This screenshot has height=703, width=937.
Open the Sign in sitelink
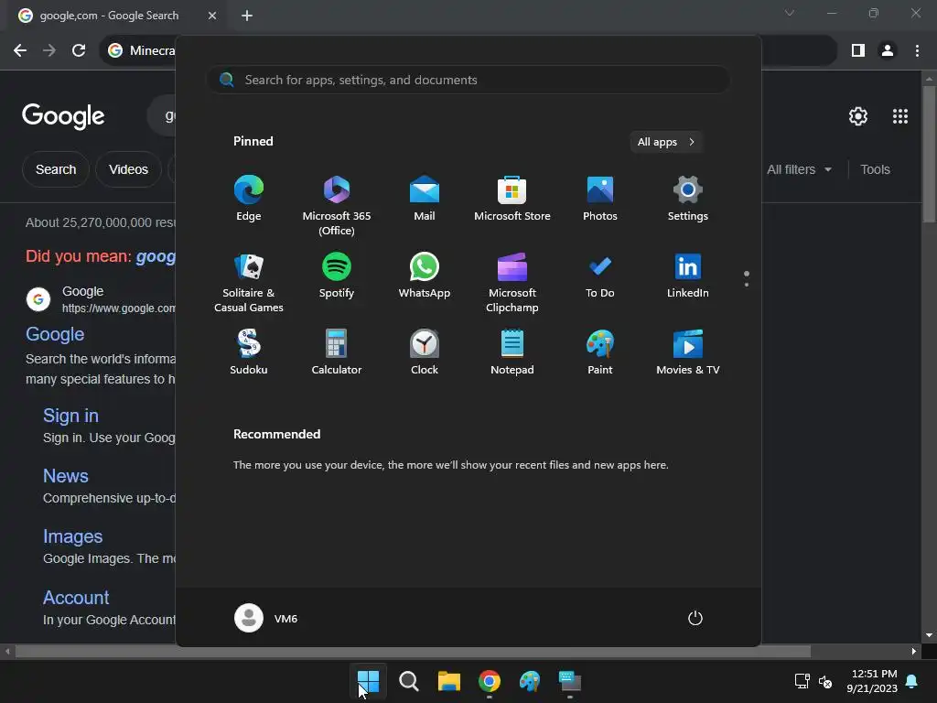tap(70, 416)
